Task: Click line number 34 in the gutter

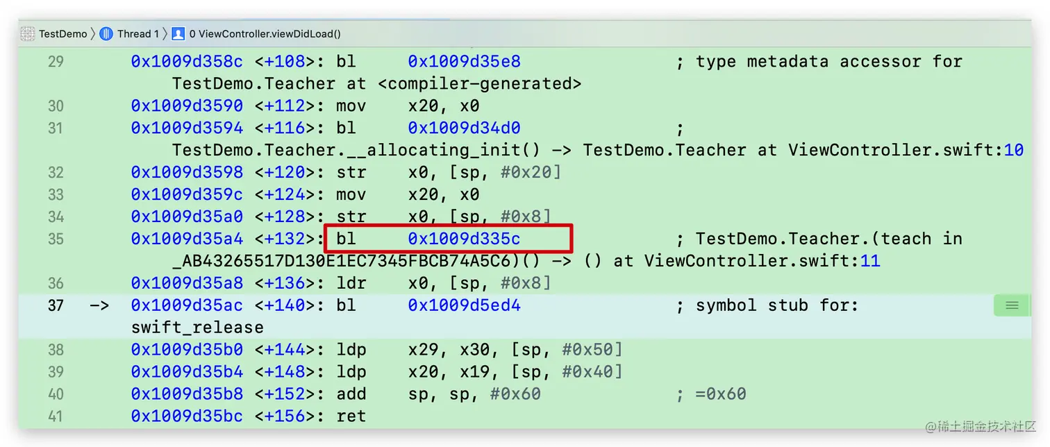Action: [56, 217]
